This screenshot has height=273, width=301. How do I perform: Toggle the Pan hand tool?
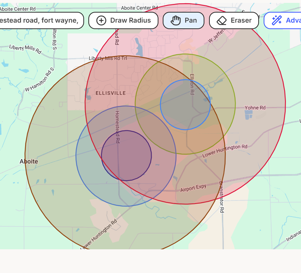pos(176,20)
